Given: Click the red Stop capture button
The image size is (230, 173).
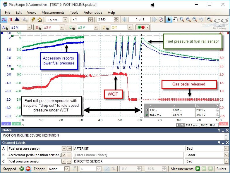Looking at the screenshot, I should pyautogui.click(x=28, y=169).
